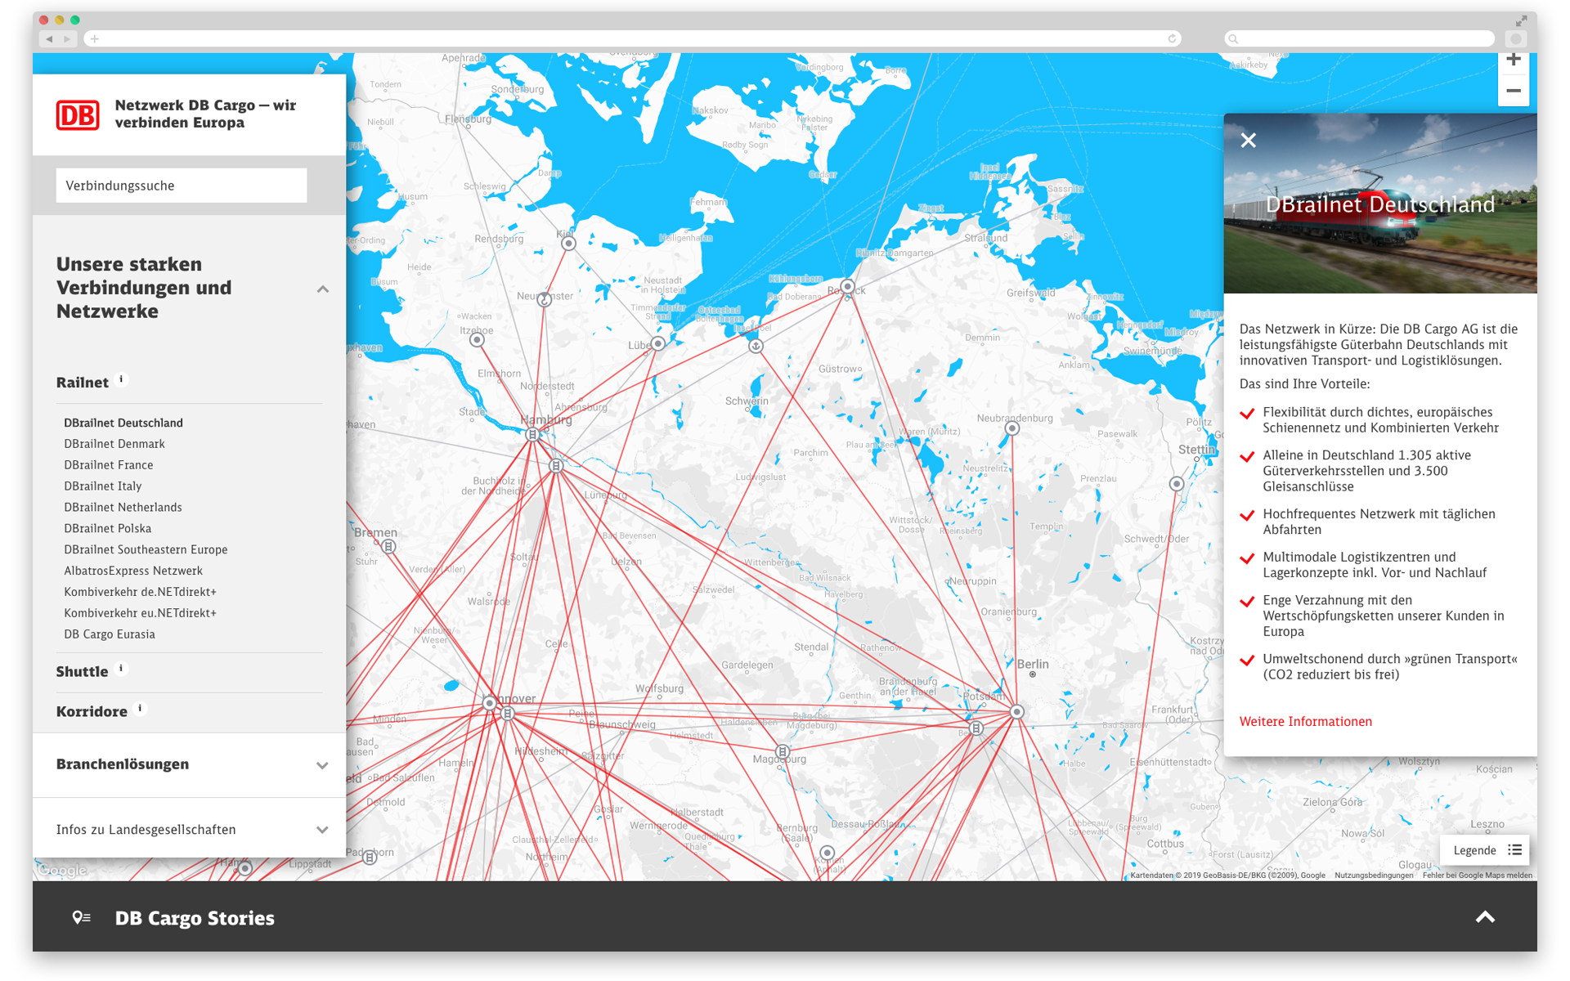Click the DB logo icon
1570x981 pixels.
click(x=78, y=114)
